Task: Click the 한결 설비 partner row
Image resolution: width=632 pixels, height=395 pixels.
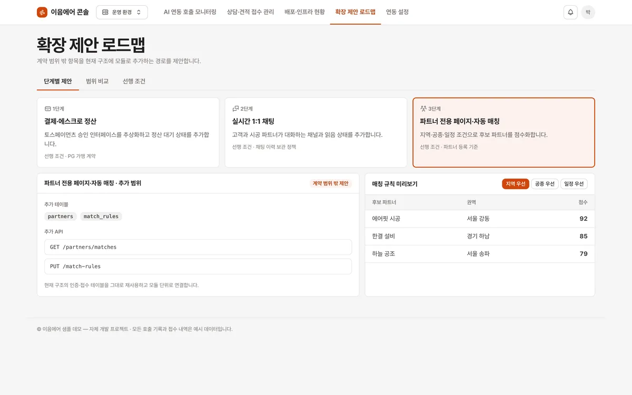Action: 480,236
